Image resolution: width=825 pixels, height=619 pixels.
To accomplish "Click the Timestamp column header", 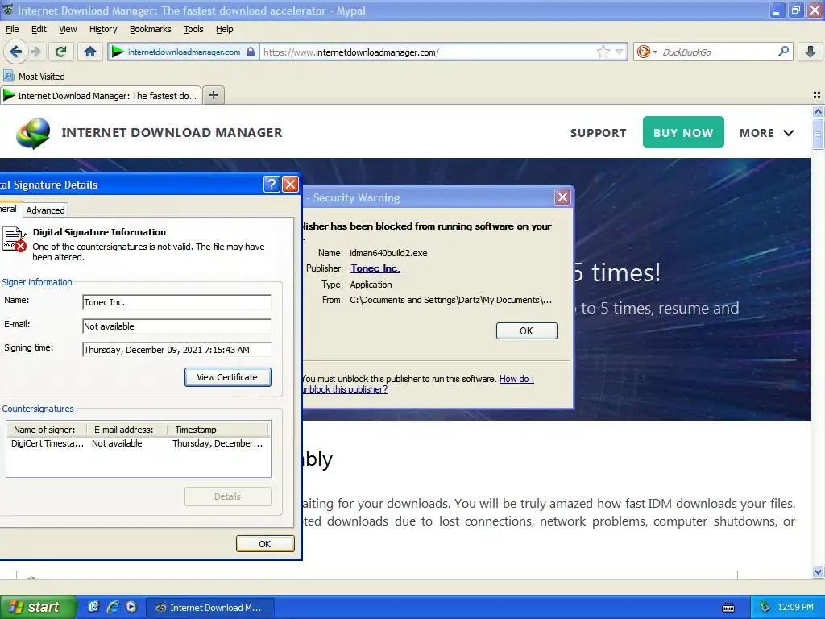I will coord(217,430).
